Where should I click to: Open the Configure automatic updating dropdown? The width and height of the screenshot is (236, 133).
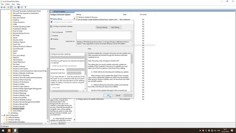pyautogui.click(x=67, y=57)
